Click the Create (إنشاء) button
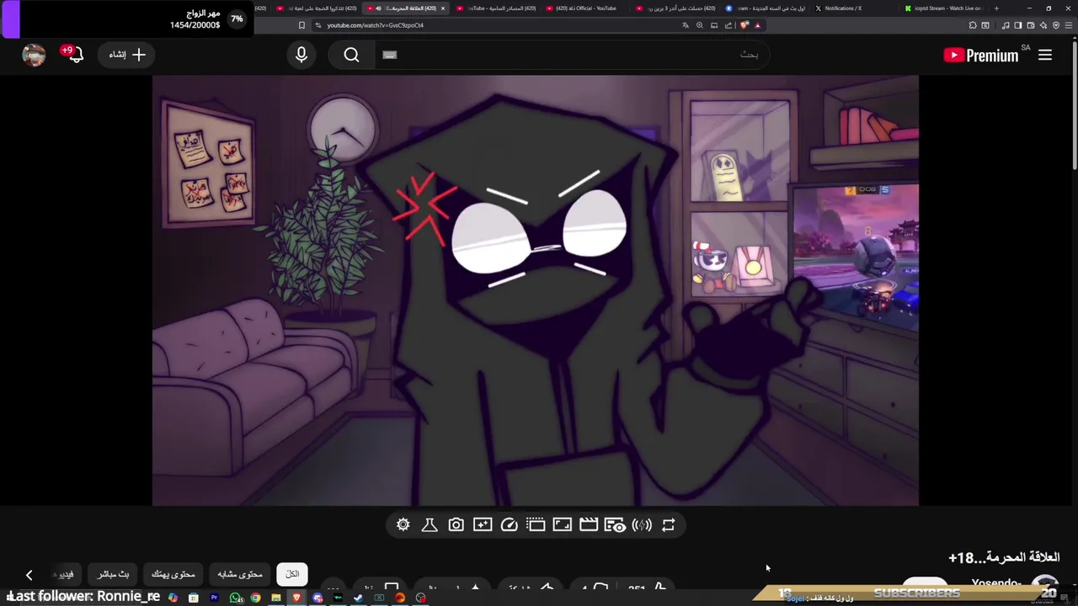The width and height of the screenshot is (1078, 606). (x=127, y=55)
